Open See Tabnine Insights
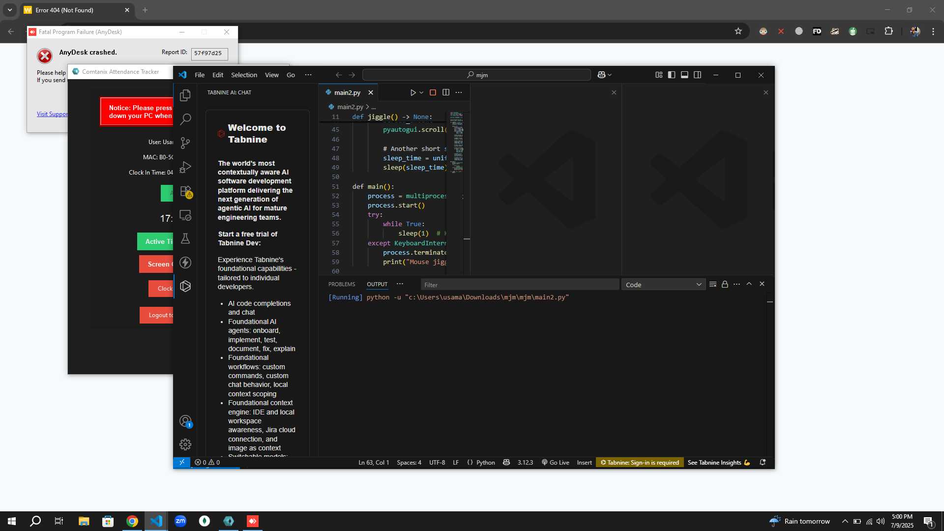The image size is (944, 531). pos(719,462)
